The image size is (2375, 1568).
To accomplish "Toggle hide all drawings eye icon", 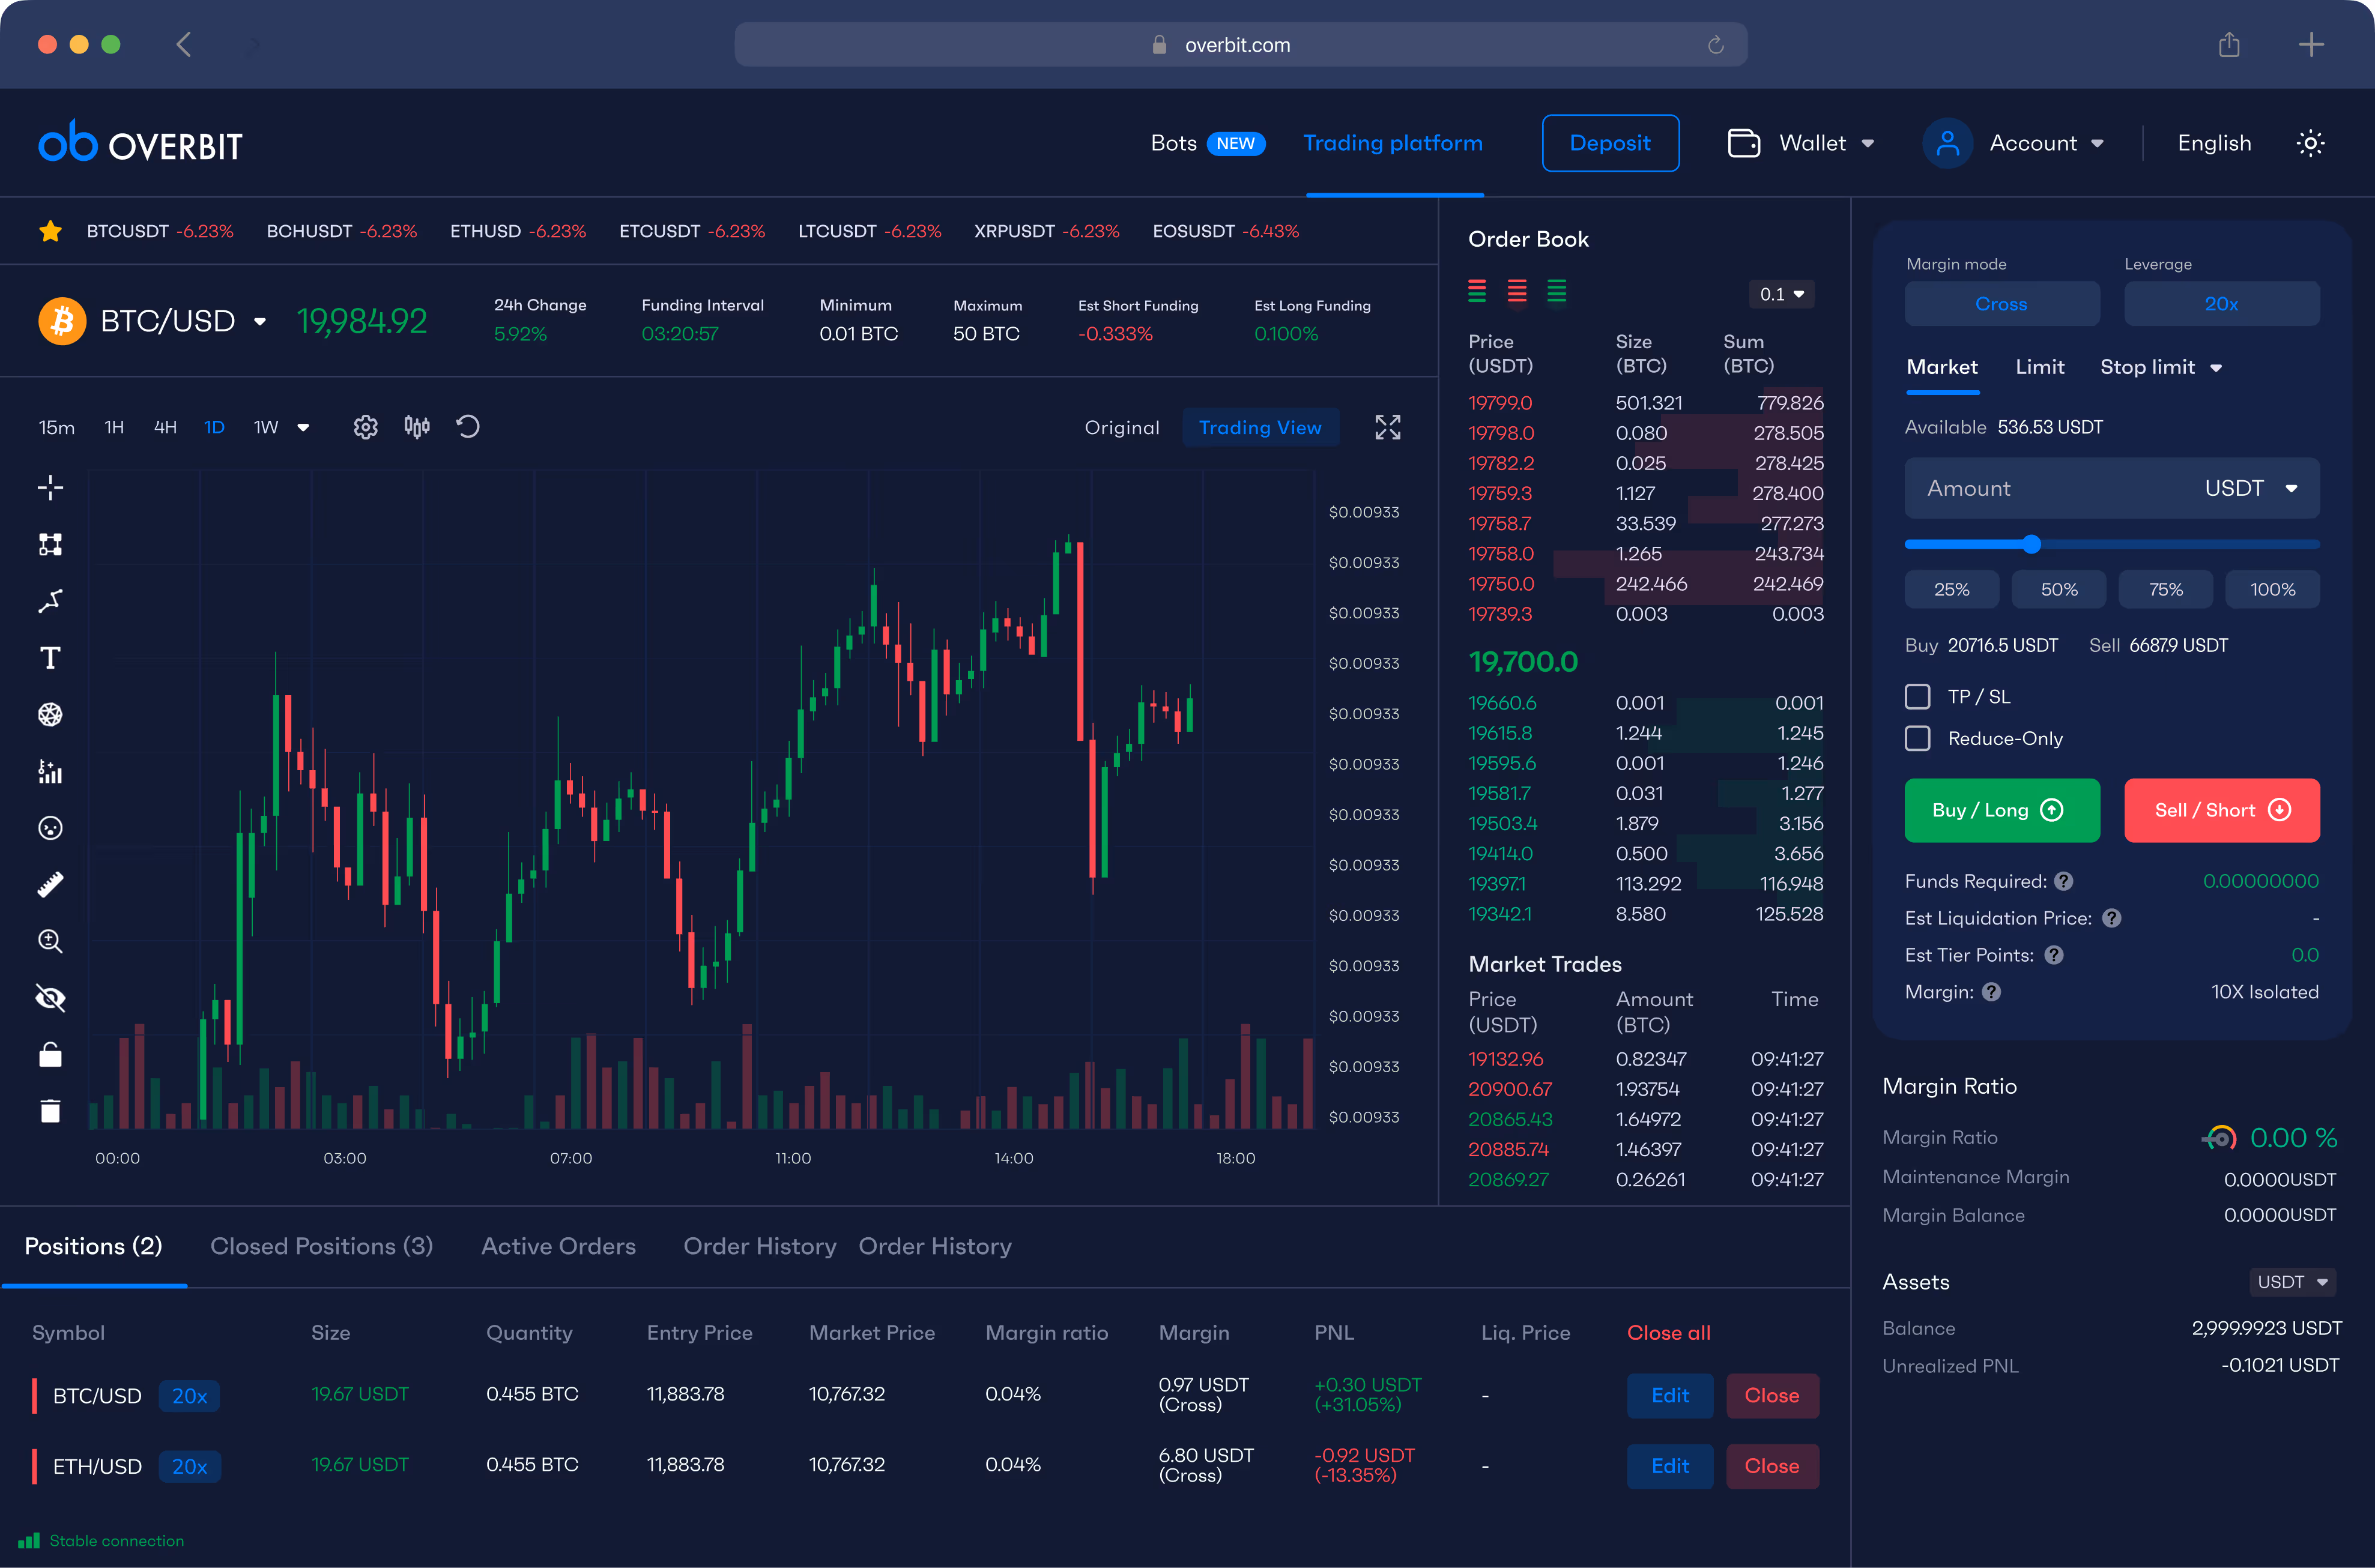I will click(50, 998).
